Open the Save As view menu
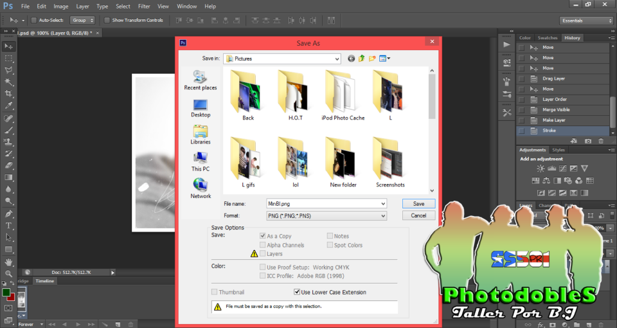The height and width of the screenshot is (328, 617). (384, 59)
